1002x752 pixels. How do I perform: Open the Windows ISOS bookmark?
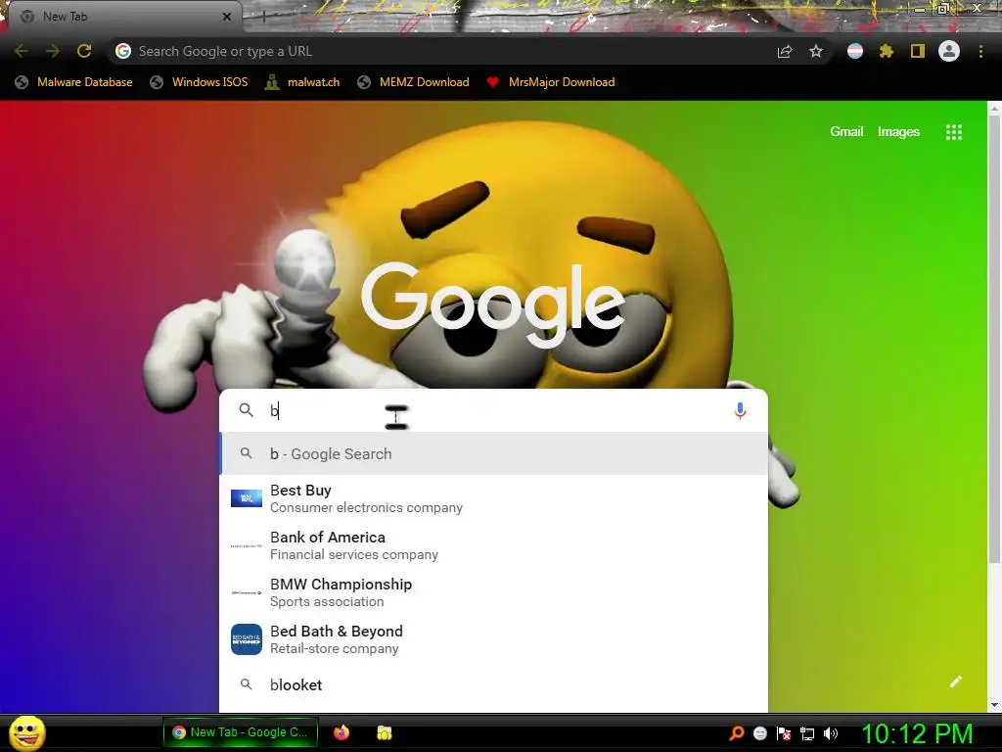[199, 82]
